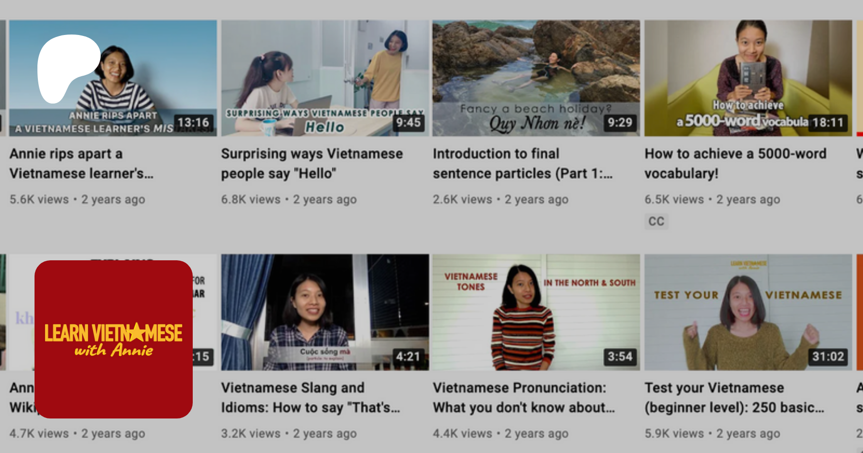Click the 13:16 duration badge

coord(193,123)
